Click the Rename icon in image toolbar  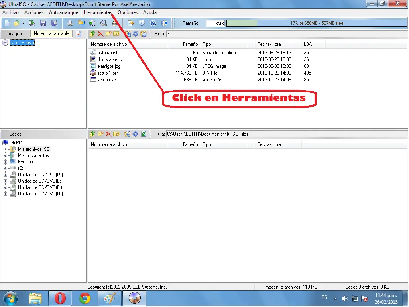(x=116, y=33)
